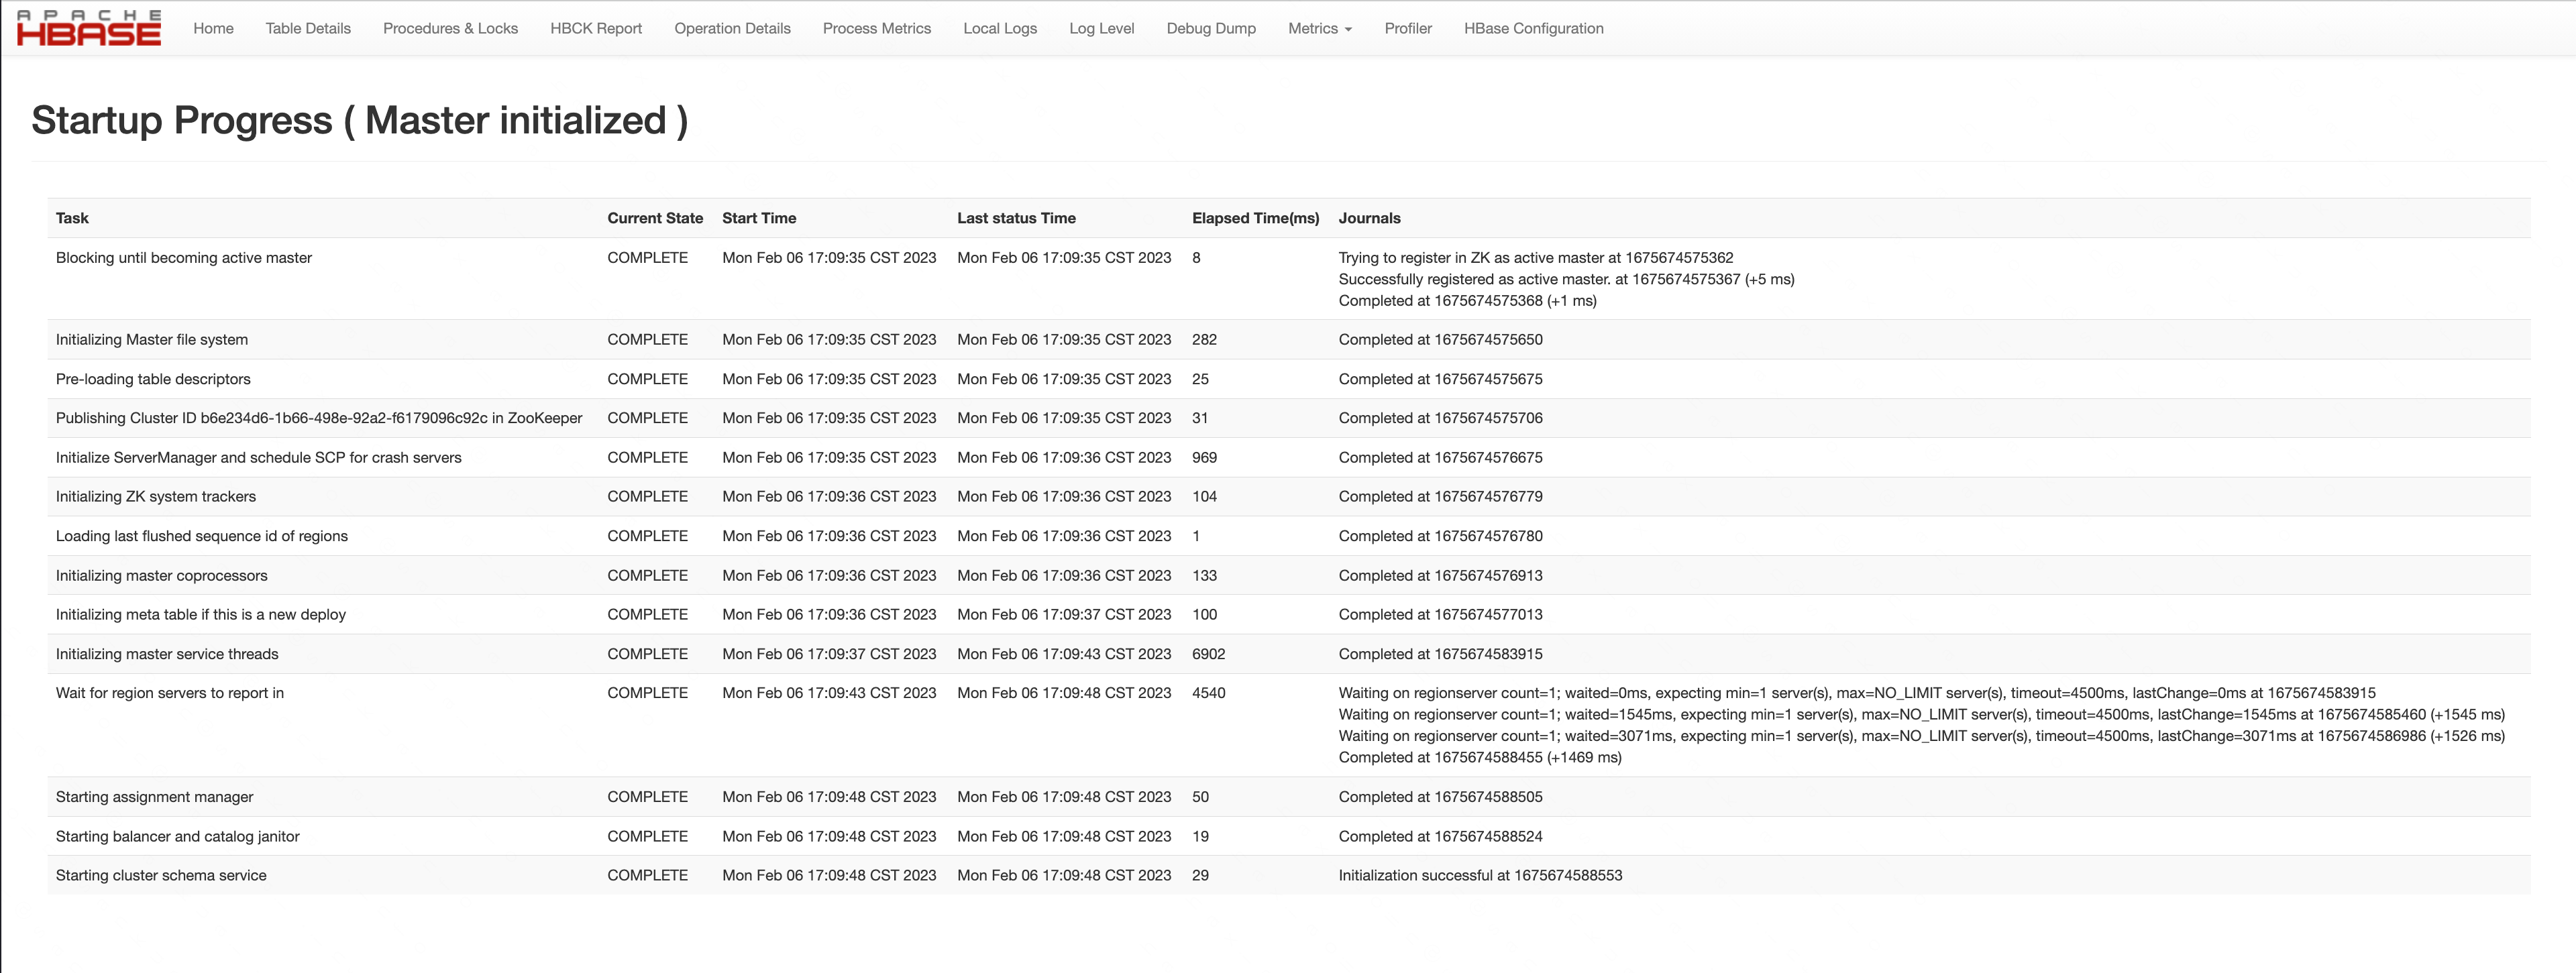Viewport: 2576px width, 973px height.
Task: Click the Wait for region servers row
Action: (170, 693)
